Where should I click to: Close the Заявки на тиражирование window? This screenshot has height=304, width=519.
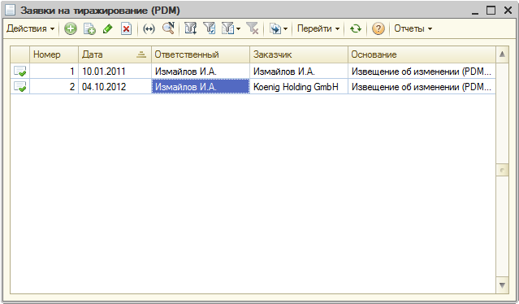(508, 11)
